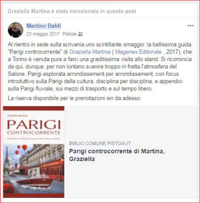The height and width of the screenshot is (203, 200).
Task: Click the empty area of the link preview card
Action: pos(130,123)
